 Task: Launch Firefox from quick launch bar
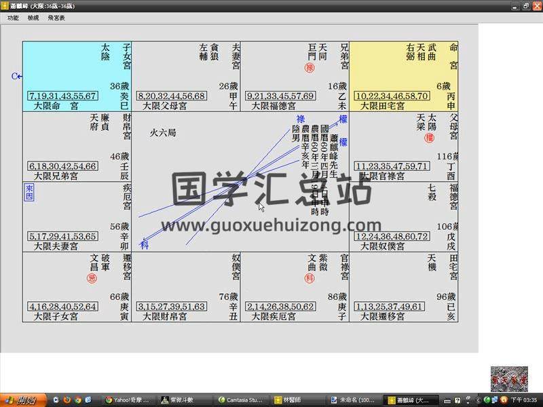(x=67, y=400)
